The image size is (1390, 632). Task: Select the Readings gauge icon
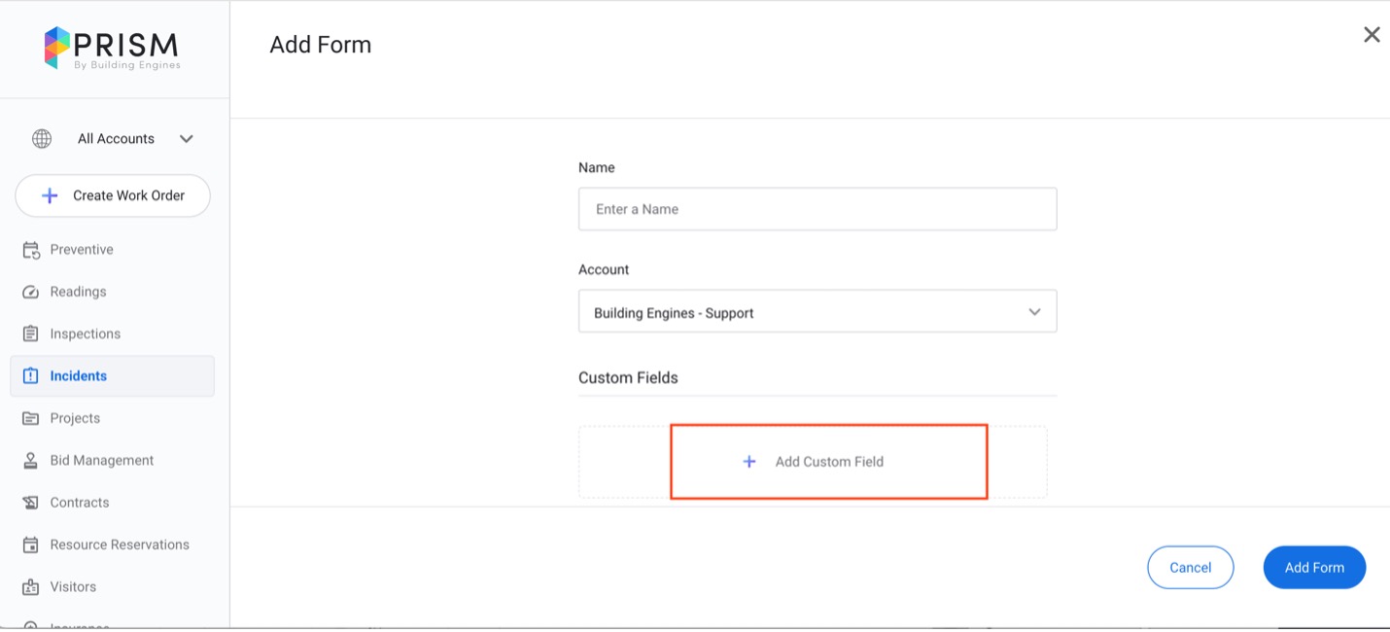pyautogui.click(x=31, y=292)
